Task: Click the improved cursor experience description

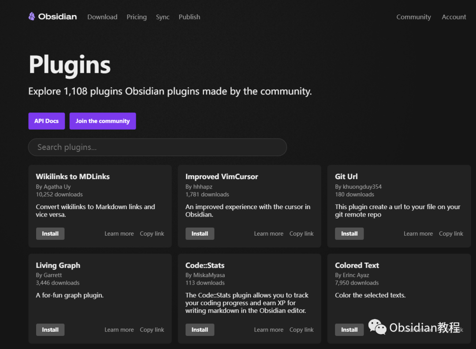Action: pyautogui.click(x=248, y=210)
